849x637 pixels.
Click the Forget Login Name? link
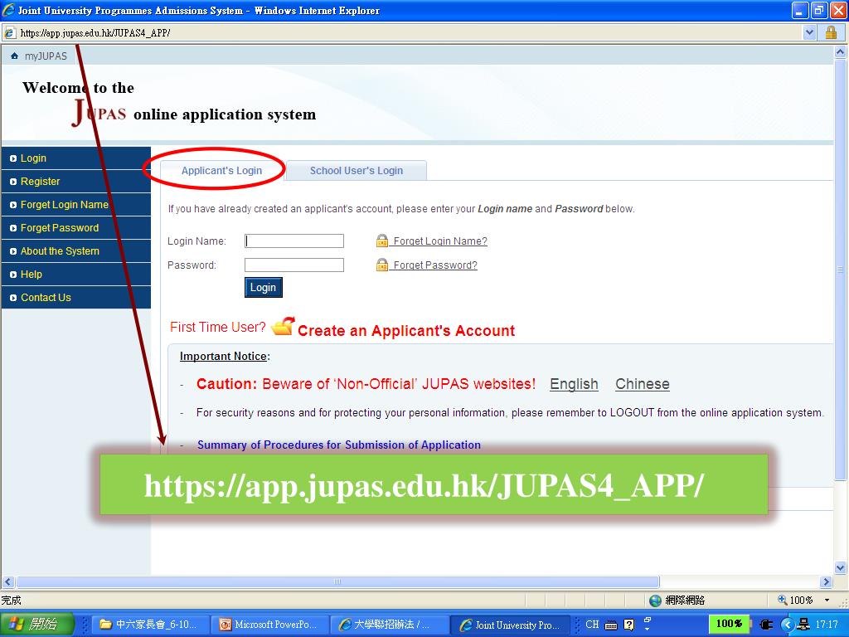tap(440, 241)
